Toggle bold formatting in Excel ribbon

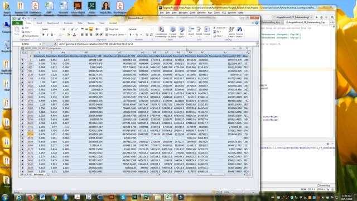coord(44,35)
